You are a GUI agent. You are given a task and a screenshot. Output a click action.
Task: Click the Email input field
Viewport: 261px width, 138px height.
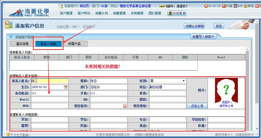[50, 99]
